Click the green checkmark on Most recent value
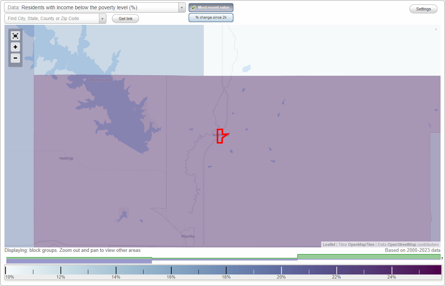The image size is (445, 286). tap(194, 7)
